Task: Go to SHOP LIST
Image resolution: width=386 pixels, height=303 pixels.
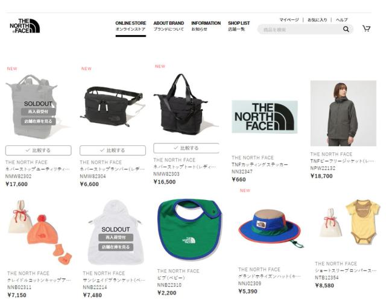Action: 239,26
